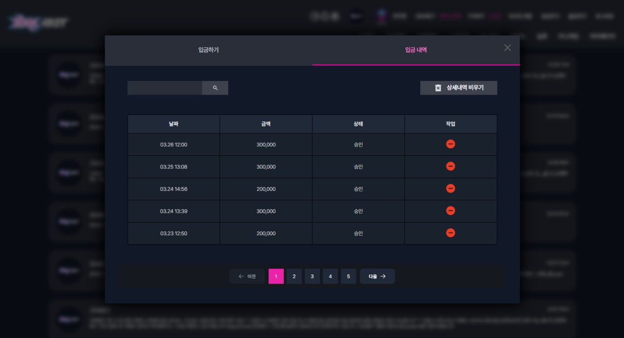Delete the 03.24 14:56 record
Viewport: 624px width, 338px height.
tap(450, 188)
